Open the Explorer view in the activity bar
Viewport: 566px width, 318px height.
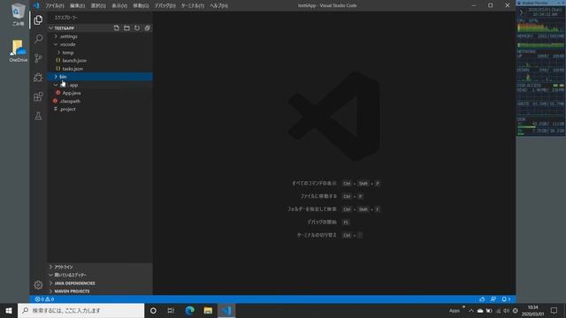click(38, 19)
